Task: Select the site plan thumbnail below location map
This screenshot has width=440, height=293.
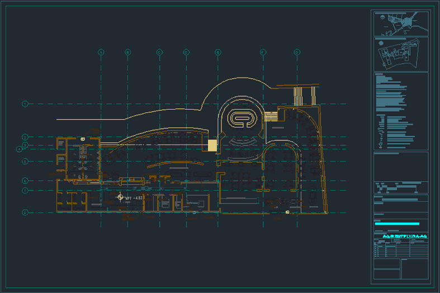Action: [x=400, y=54]
